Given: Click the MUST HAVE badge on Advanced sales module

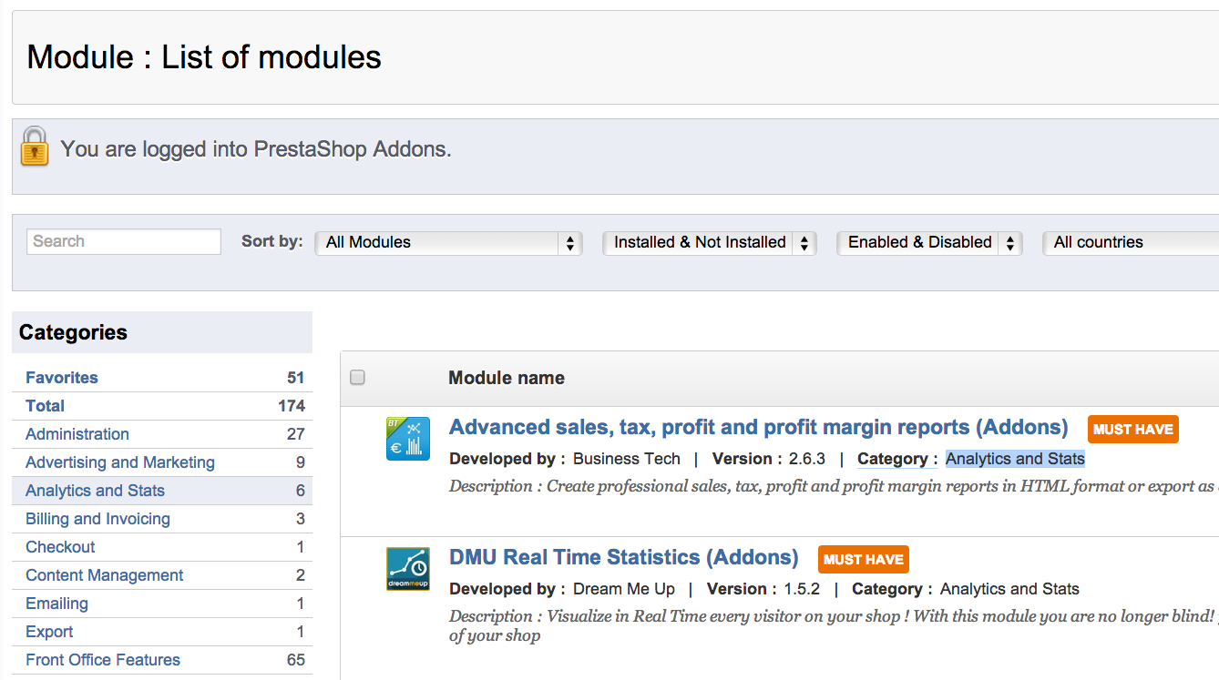Looking at the screenshot, I should [1132, 430].
